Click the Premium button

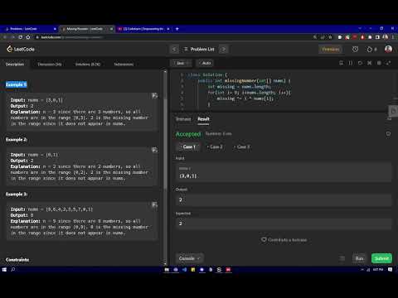tap(331, 50)
